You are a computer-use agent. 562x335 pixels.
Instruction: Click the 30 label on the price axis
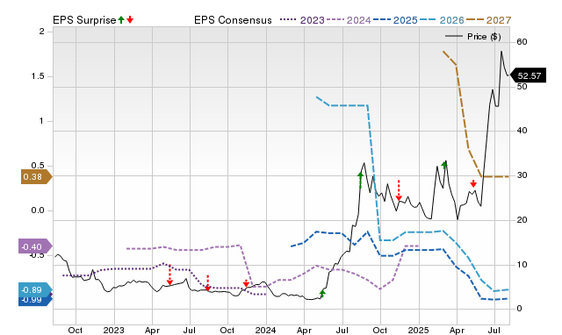(x=522, y=175)
